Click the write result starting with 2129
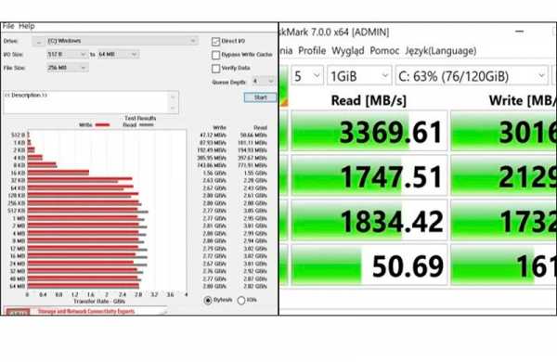Viewport: 557px width, 362px height. point(504,175)
